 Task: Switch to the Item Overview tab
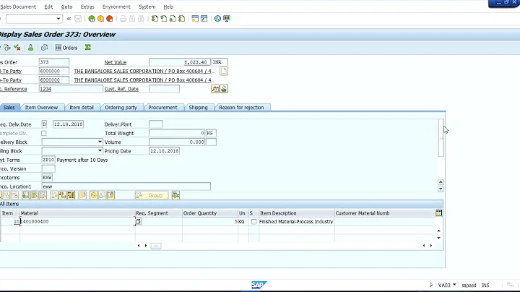[41, 108]
